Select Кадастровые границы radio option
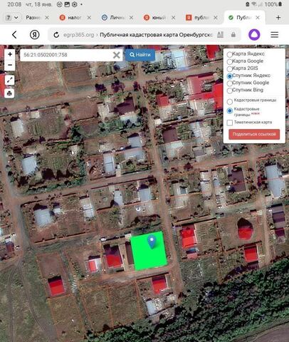Viewport: 289px width, 342px height. [229, 102]
